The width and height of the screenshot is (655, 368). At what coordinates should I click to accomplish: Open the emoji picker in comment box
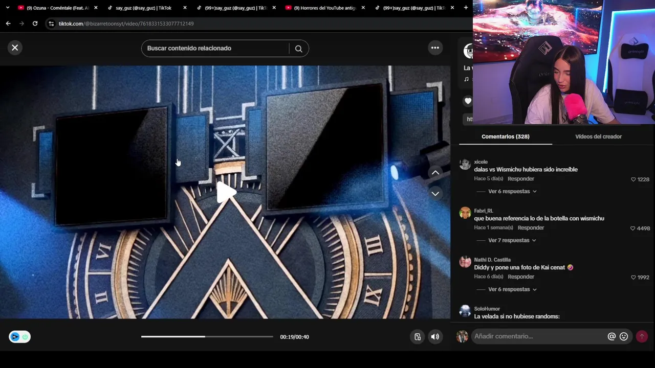coord(624,336)
